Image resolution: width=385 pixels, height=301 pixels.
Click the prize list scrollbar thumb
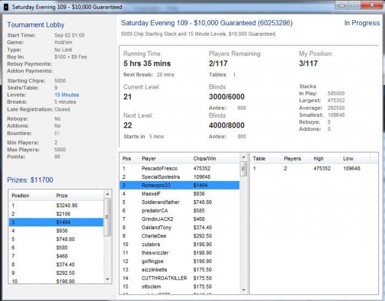point(108,217)
